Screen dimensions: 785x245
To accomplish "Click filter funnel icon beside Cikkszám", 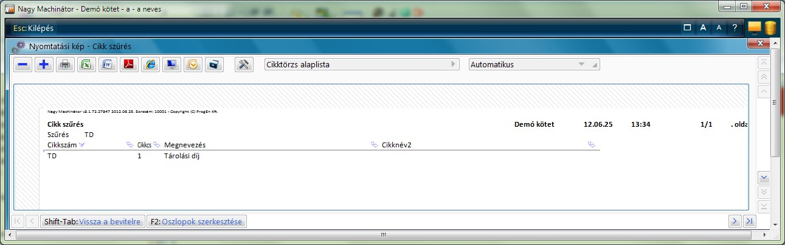I will [82, 145].
